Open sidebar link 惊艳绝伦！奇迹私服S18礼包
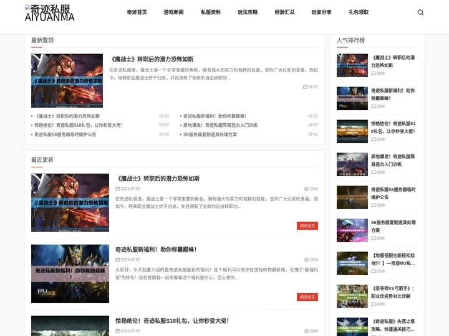 [393, 128]
